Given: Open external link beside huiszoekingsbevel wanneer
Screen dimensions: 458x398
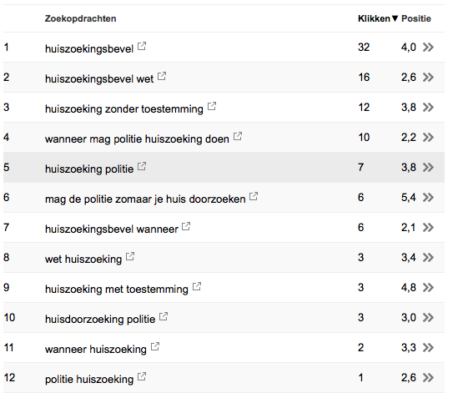Looking at the screenshot, I should [x=186, y=226].
